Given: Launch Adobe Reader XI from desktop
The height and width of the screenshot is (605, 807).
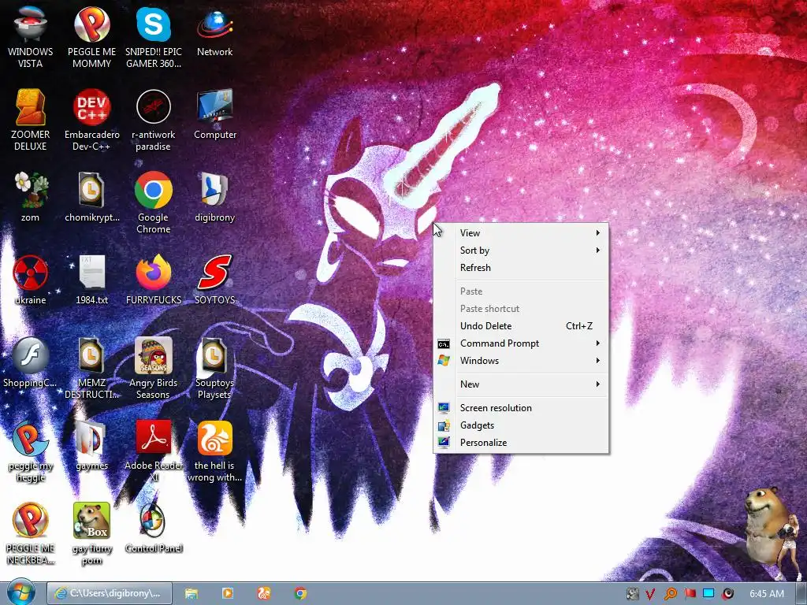Looking at the screenshot, I should pos(154,451).
